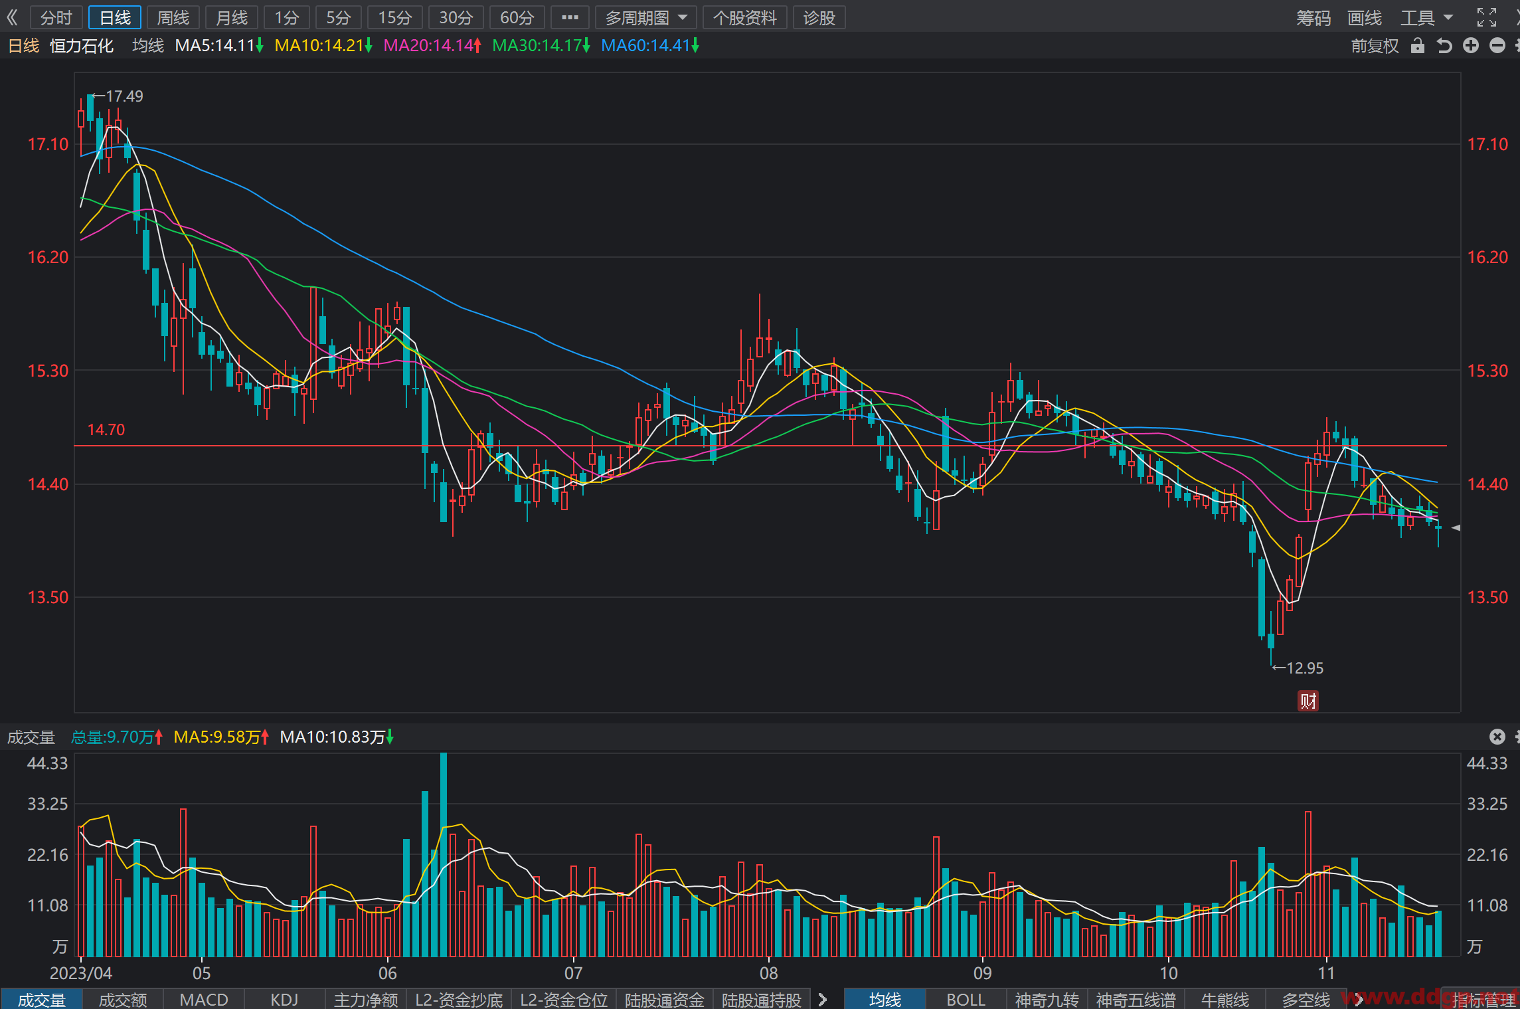Click the 前复权 adjustment setting
The width and height of the screenshot is (1520, 1009).
tap(1375, 45)
